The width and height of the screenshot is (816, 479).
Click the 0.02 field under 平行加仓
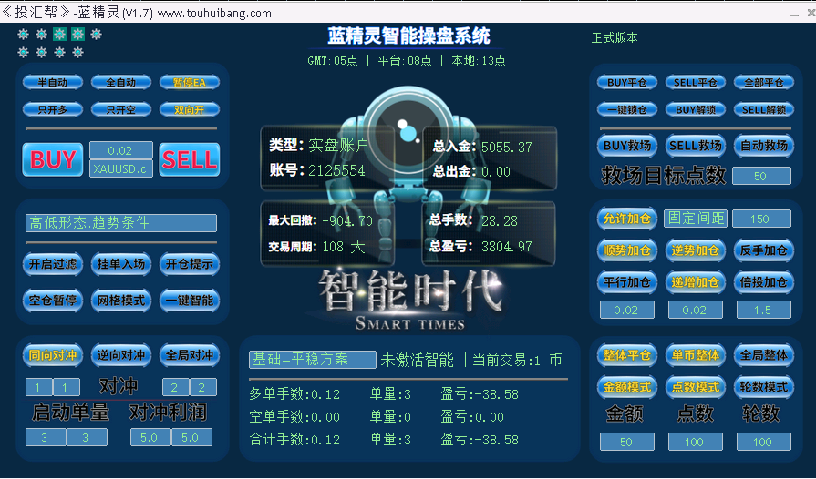pyautogui.click(x=627, y=311)
